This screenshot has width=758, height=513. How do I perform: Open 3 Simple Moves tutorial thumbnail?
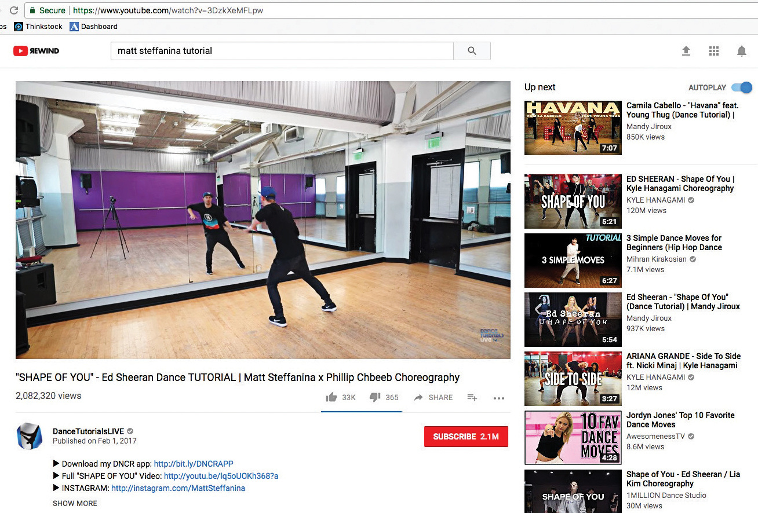click(573, 261)
